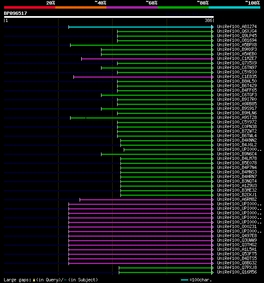The image size is (264, 283).
Task: Select the UniRef100_O00231 label
Action: pyautogui.click(x=237, y=226)
